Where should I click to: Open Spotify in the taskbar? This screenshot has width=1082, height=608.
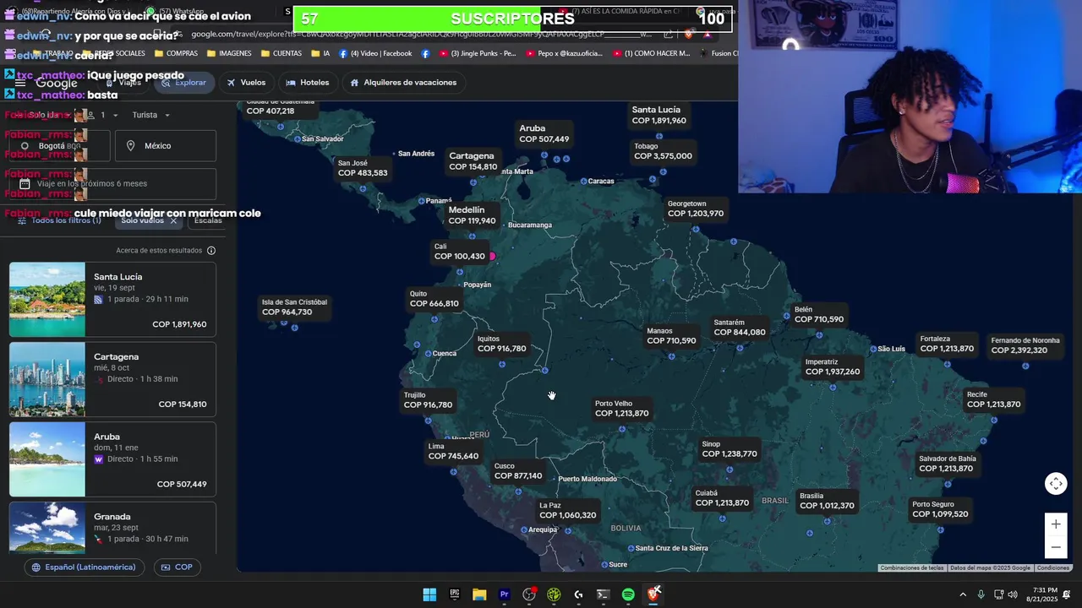pyautogui.click(x=628, y=594)
